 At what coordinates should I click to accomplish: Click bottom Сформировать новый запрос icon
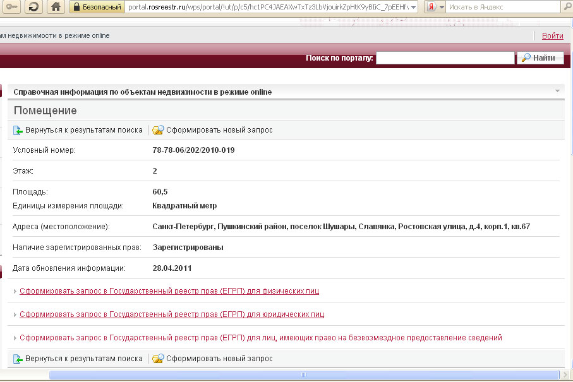(158, 359)
